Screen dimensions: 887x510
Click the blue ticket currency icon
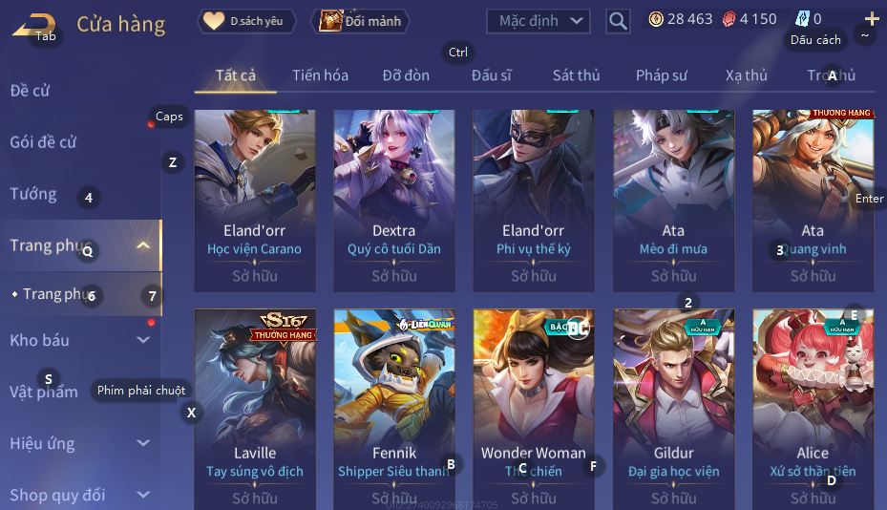point(802,19)
